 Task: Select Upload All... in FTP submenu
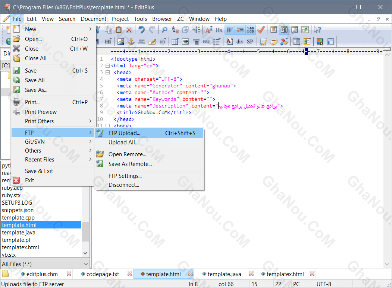149,143
